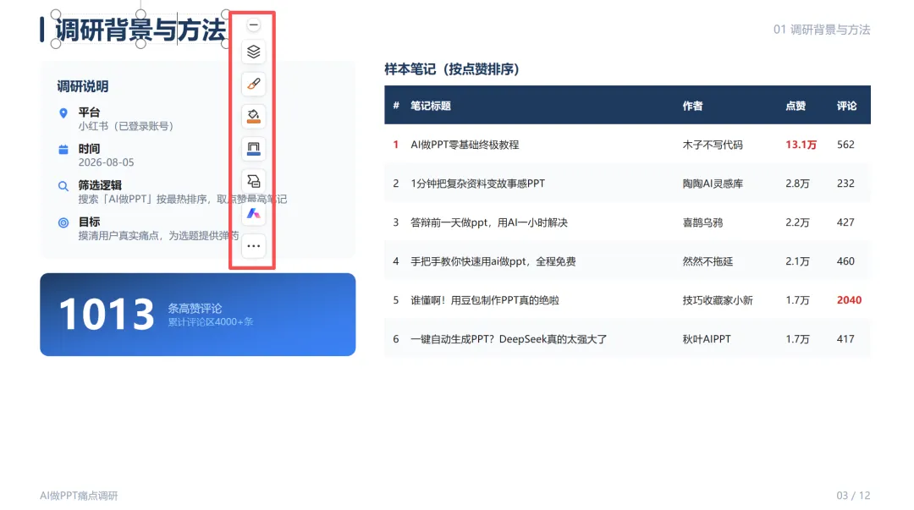This screenshot has height=510, width=914.
Task: Click the page number 03 / 12
Action: [x=853, y=496]
